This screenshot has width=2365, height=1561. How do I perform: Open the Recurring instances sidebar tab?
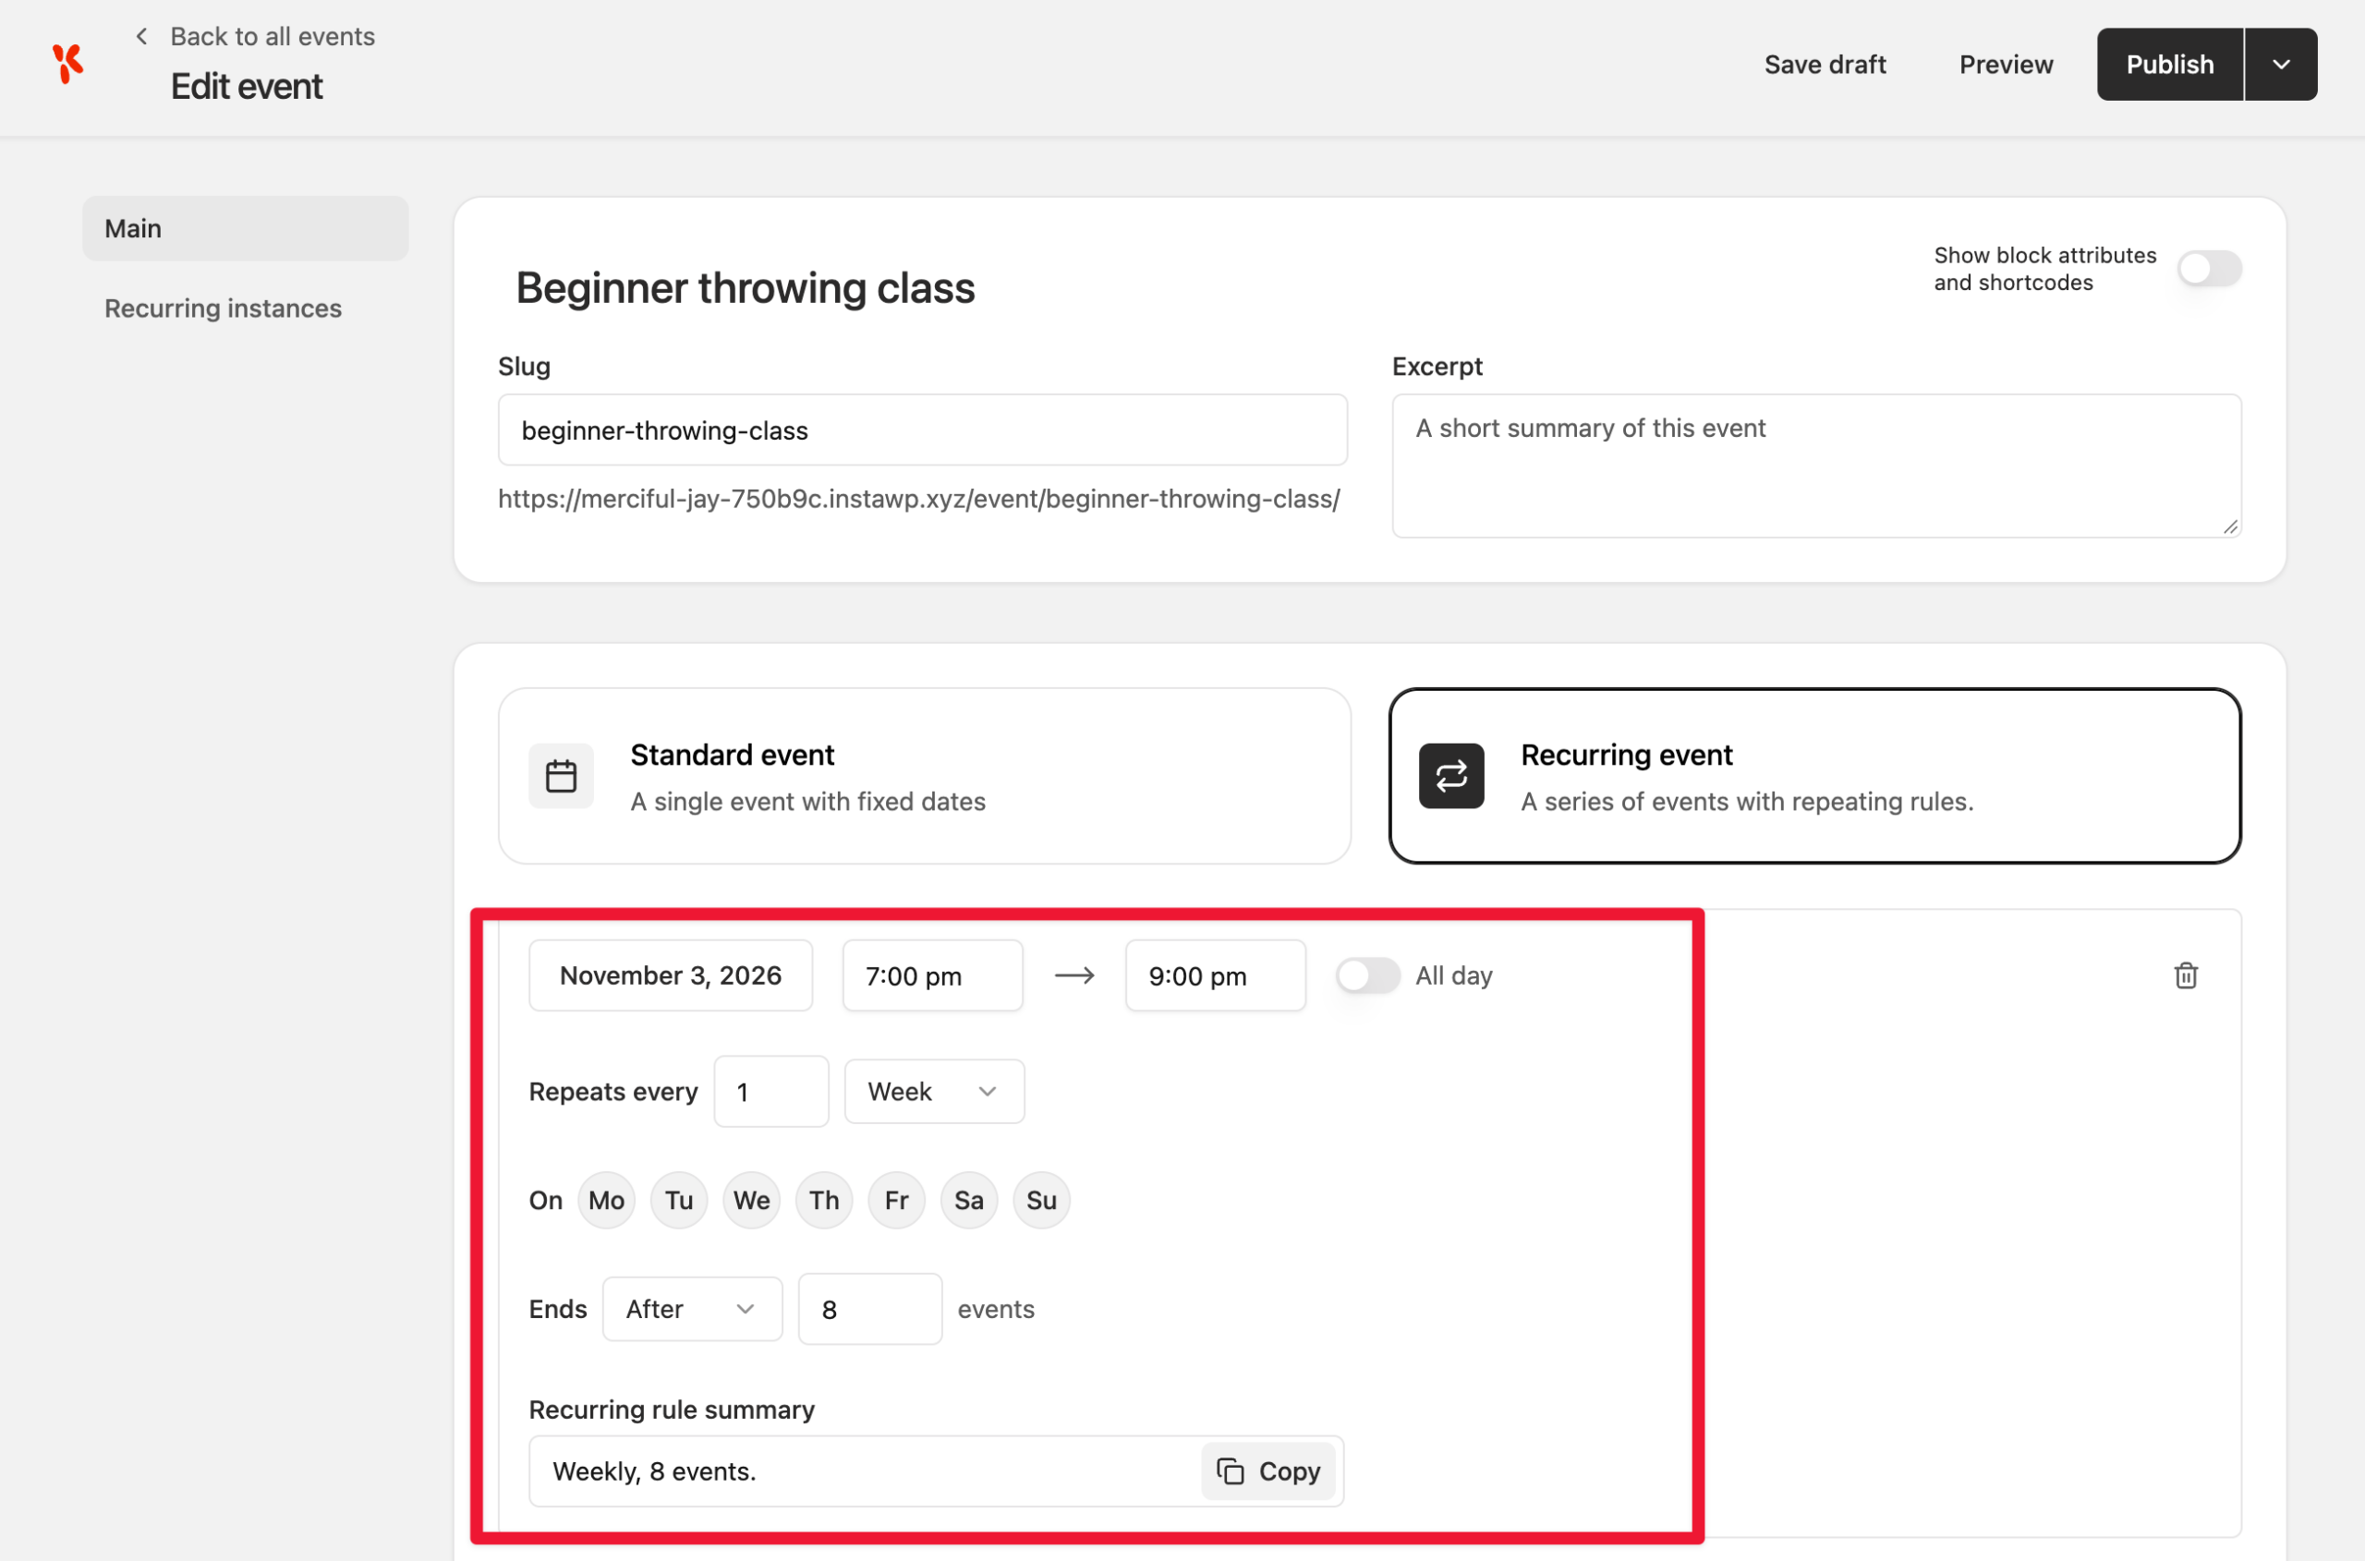(x=223, y=309)
